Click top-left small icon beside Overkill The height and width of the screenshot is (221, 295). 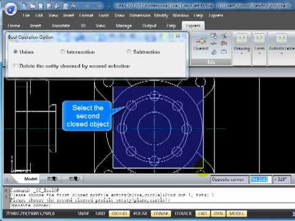point(213,36)
